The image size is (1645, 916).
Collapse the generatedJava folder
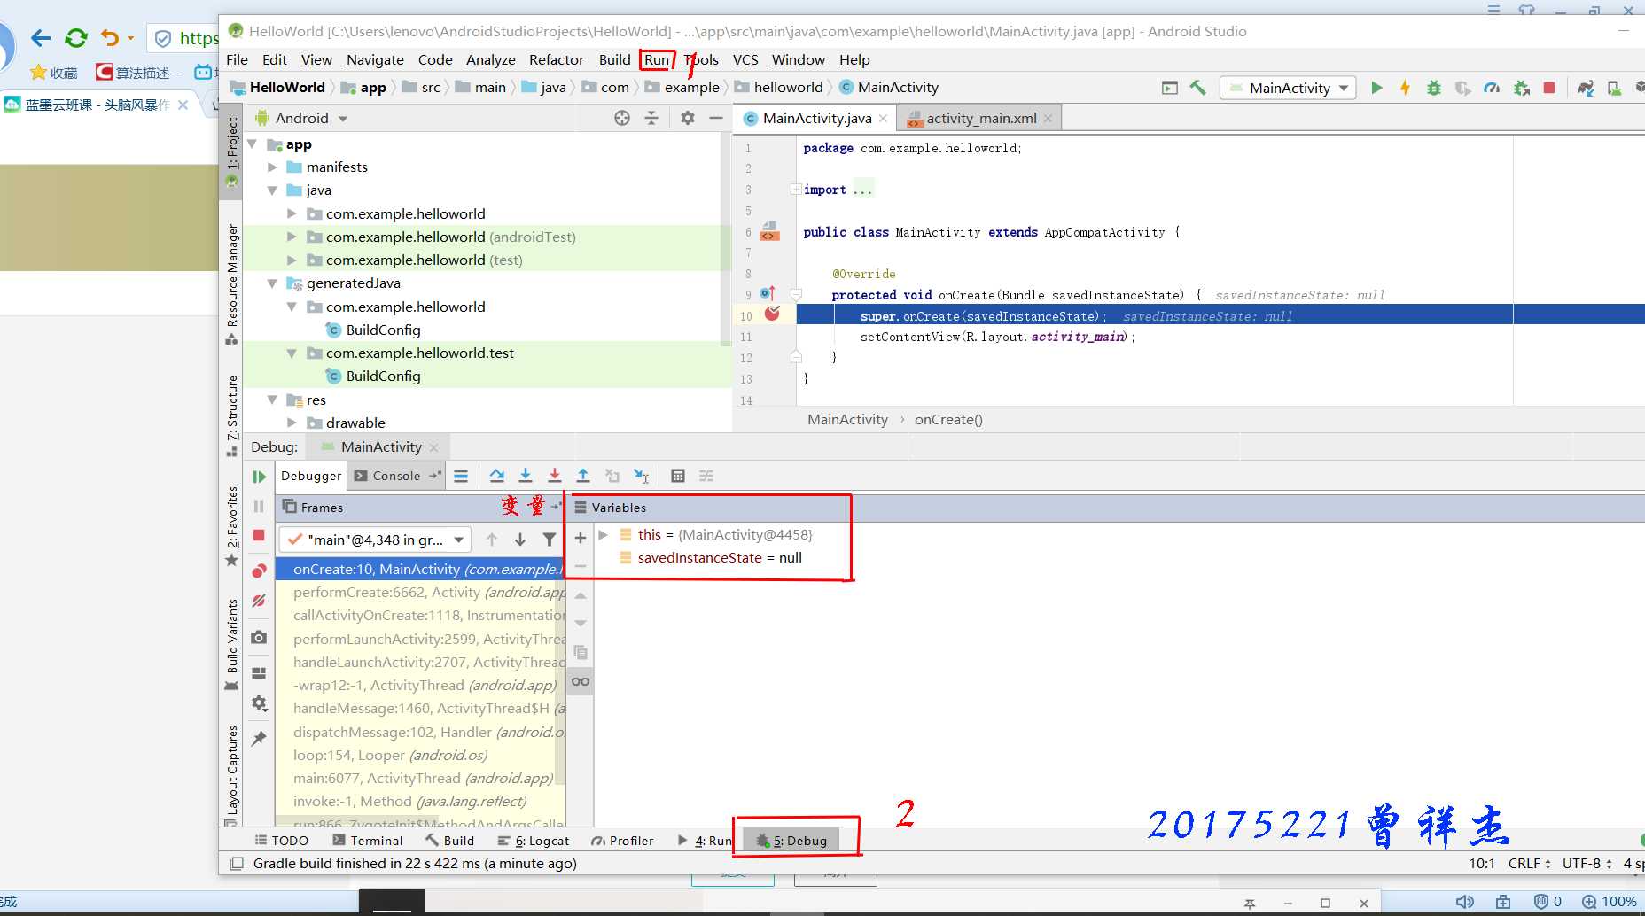pos(273,283)
